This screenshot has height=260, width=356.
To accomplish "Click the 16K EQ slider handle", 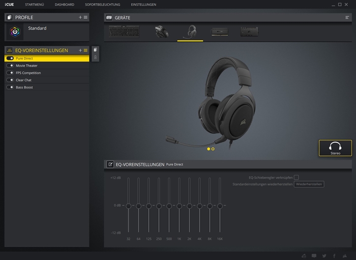I will (x=220, y=206).
